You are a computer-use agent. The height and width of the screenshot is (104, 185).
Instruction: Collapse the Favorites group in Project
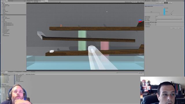[1, 75]
